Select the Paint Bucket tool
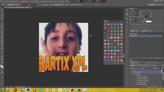This screenshot has width=164, height=92. tap(2, 40)
